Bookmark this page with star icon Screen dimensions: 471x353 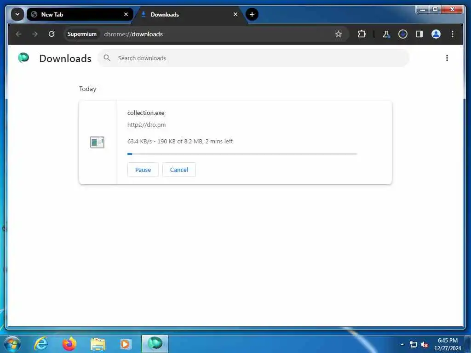pos(339,34)
